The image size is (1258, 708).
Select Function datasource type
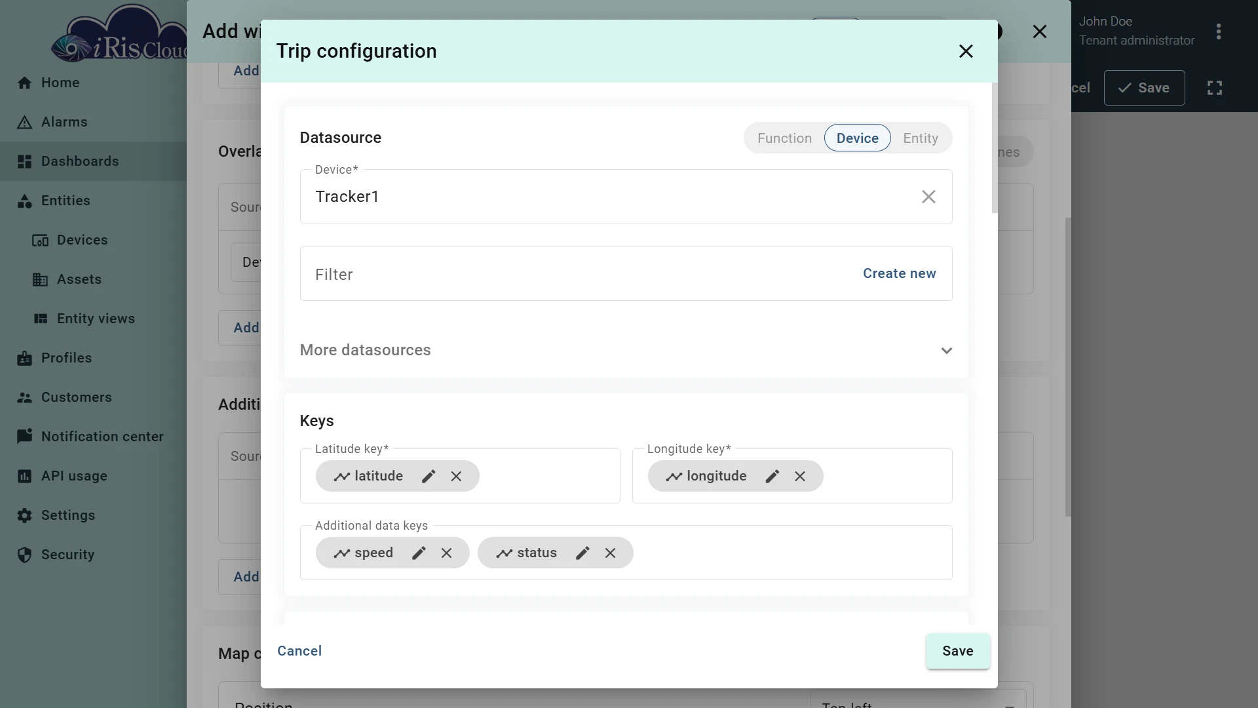point(784,138)
